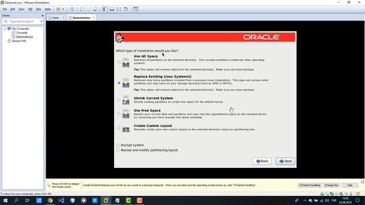The width and height of the screenshot is (365, 205).
Task: Click the library search input field
Action: click(x=23, y=22)
